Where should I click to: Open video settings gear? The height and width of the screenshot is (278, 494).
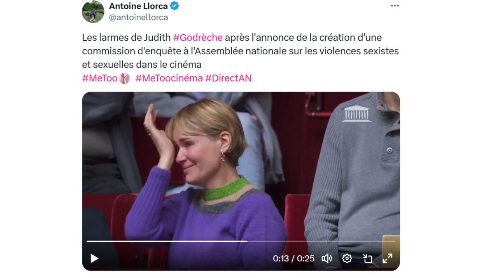pyautogui.click(x=347, y=258)
